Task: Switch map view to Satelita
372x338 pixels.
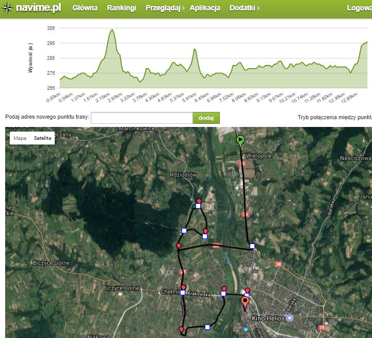Action: [43, 138]
